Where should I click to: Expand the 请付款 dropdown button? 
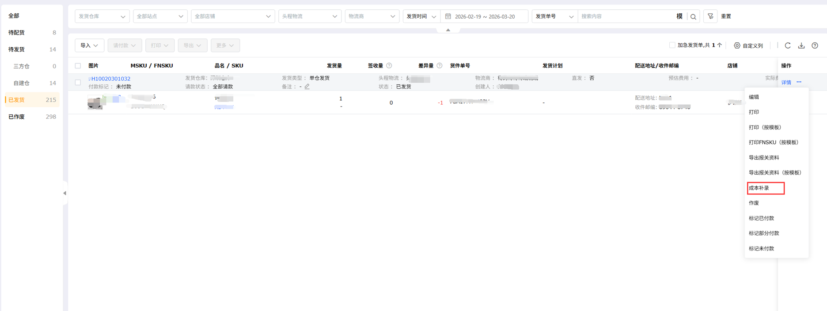[x=125, y=46]
